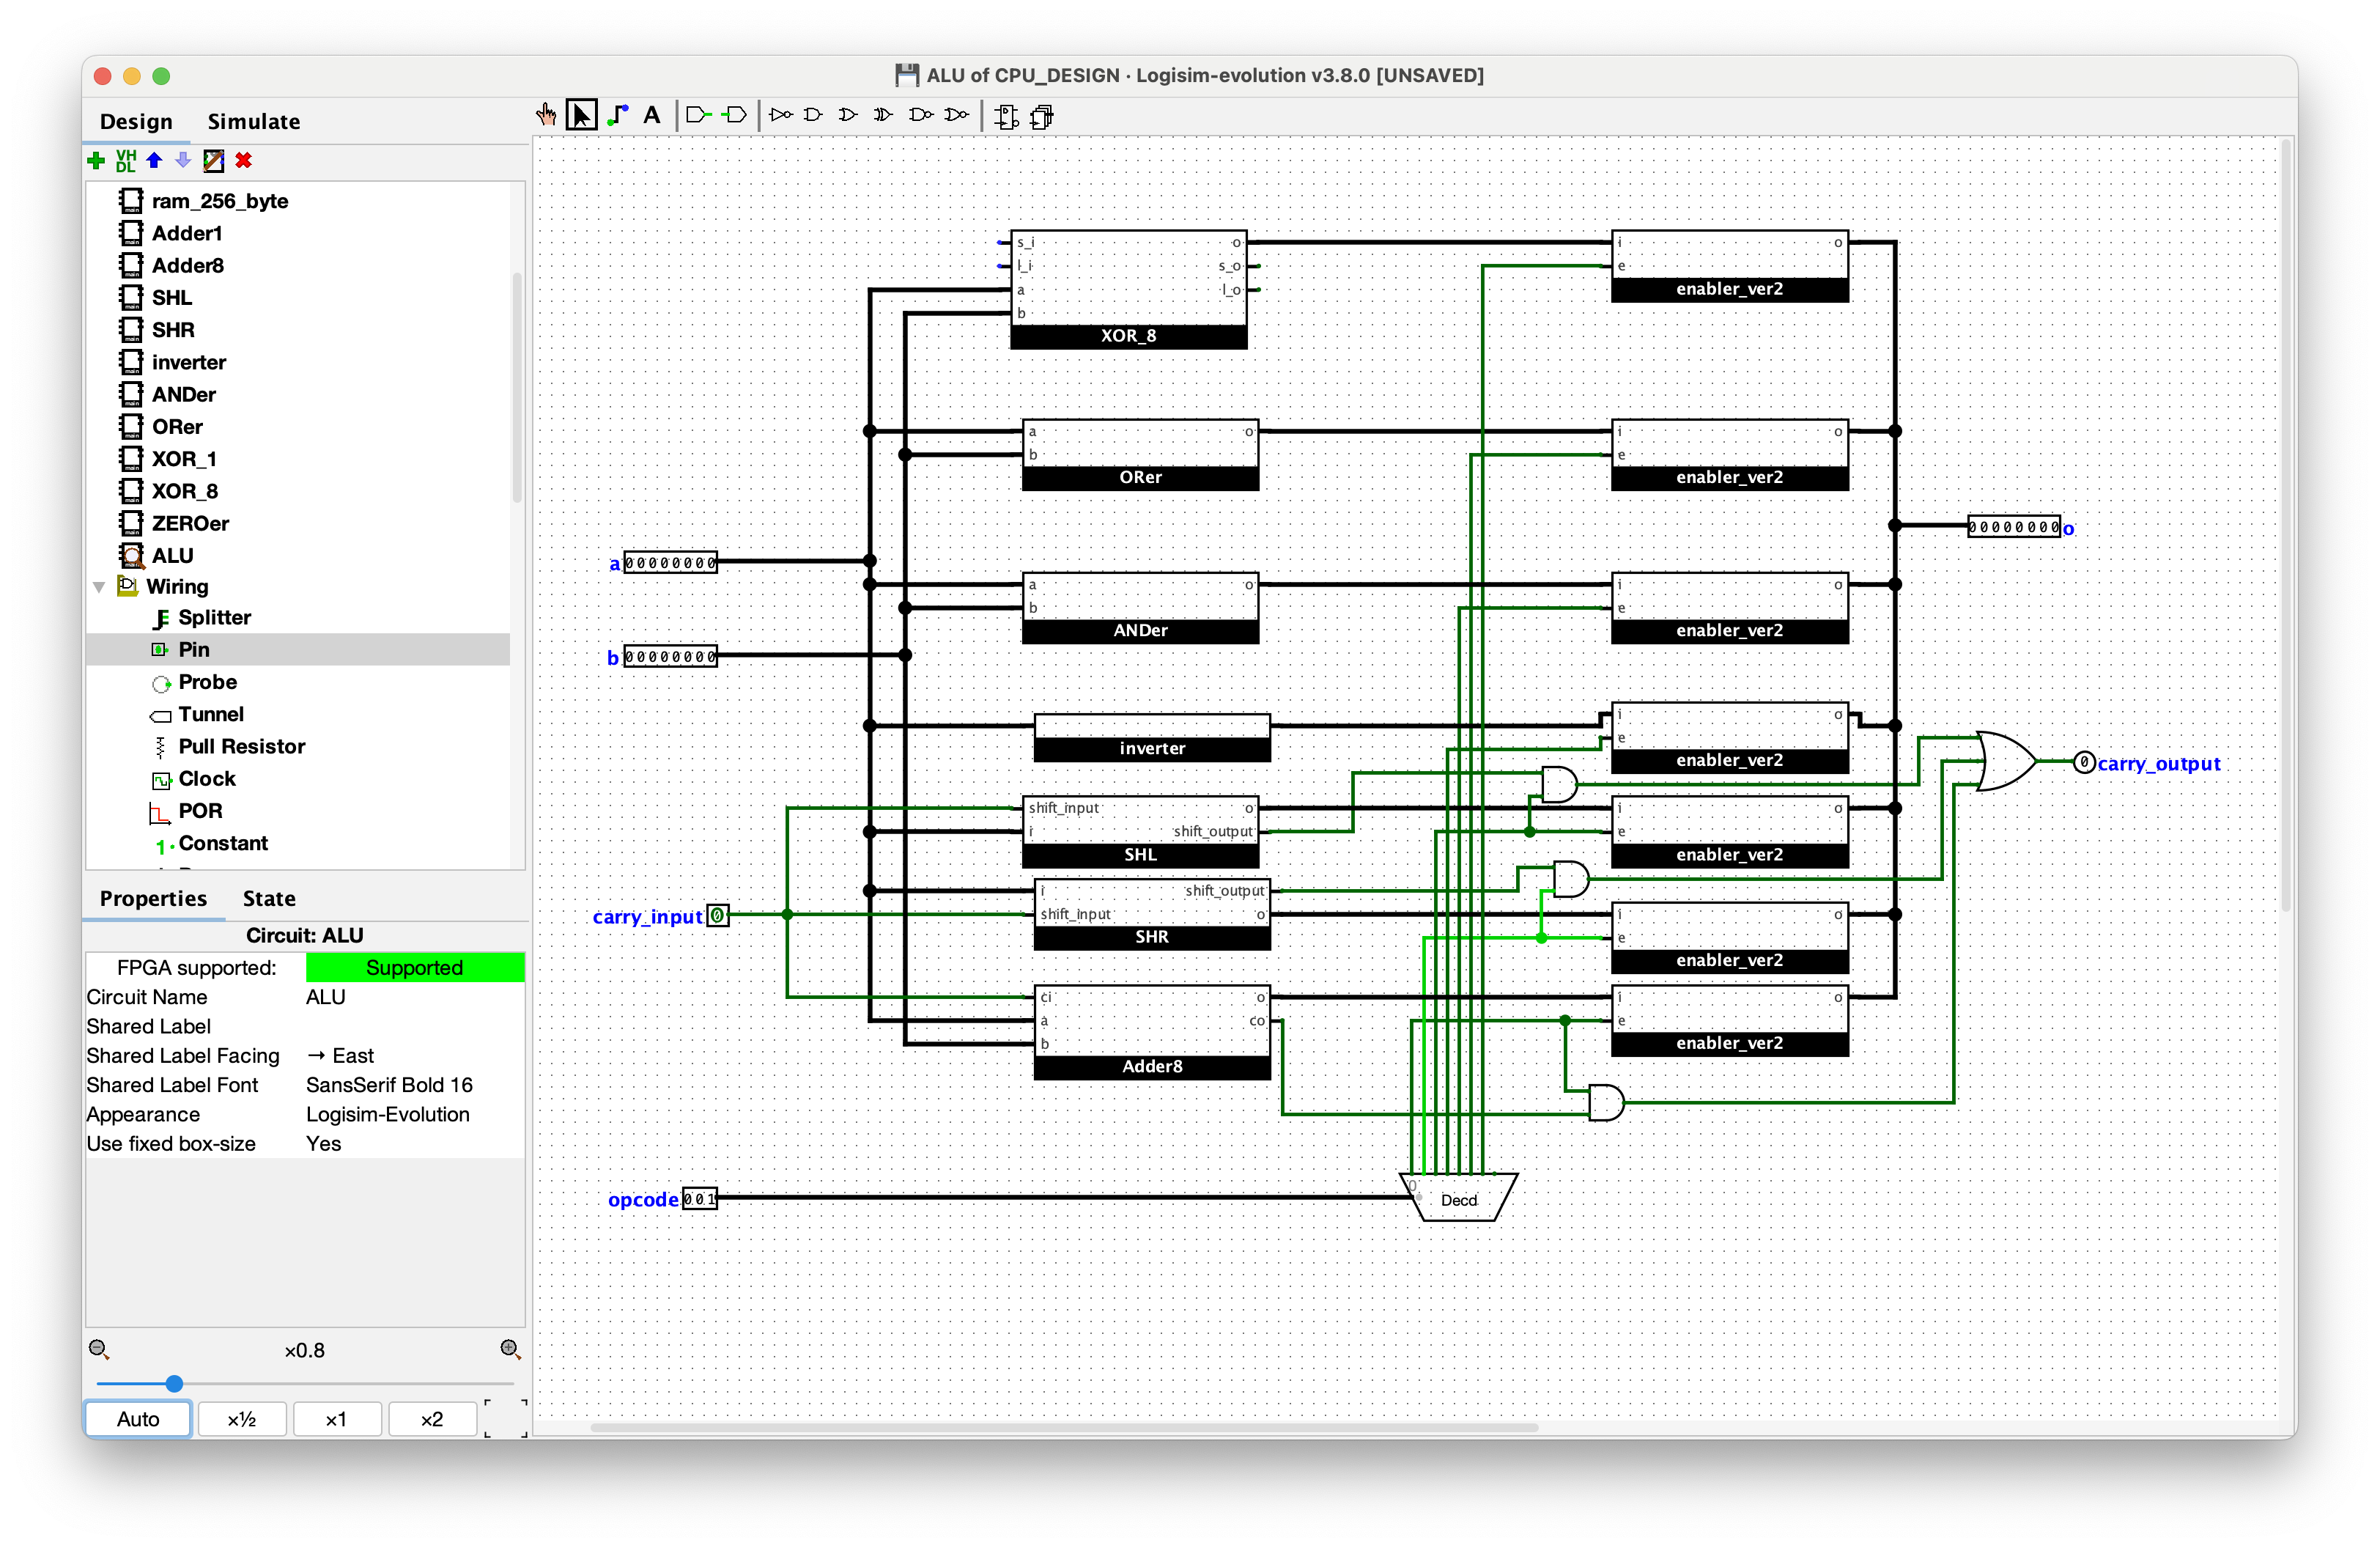This screenshot has width=2380, height=1548.
Task: Pick the NAND gate tool
Action: pyautogui.click(x=920, y=115)
